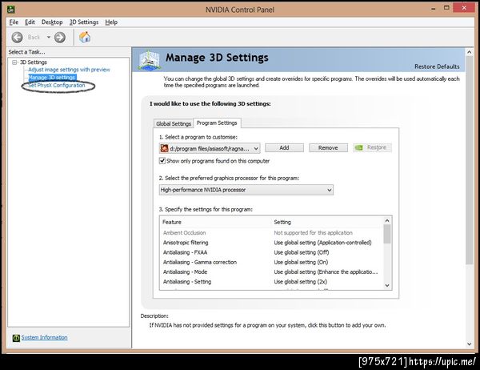Click the main panel scrollbar thumb

coord(470,160)
